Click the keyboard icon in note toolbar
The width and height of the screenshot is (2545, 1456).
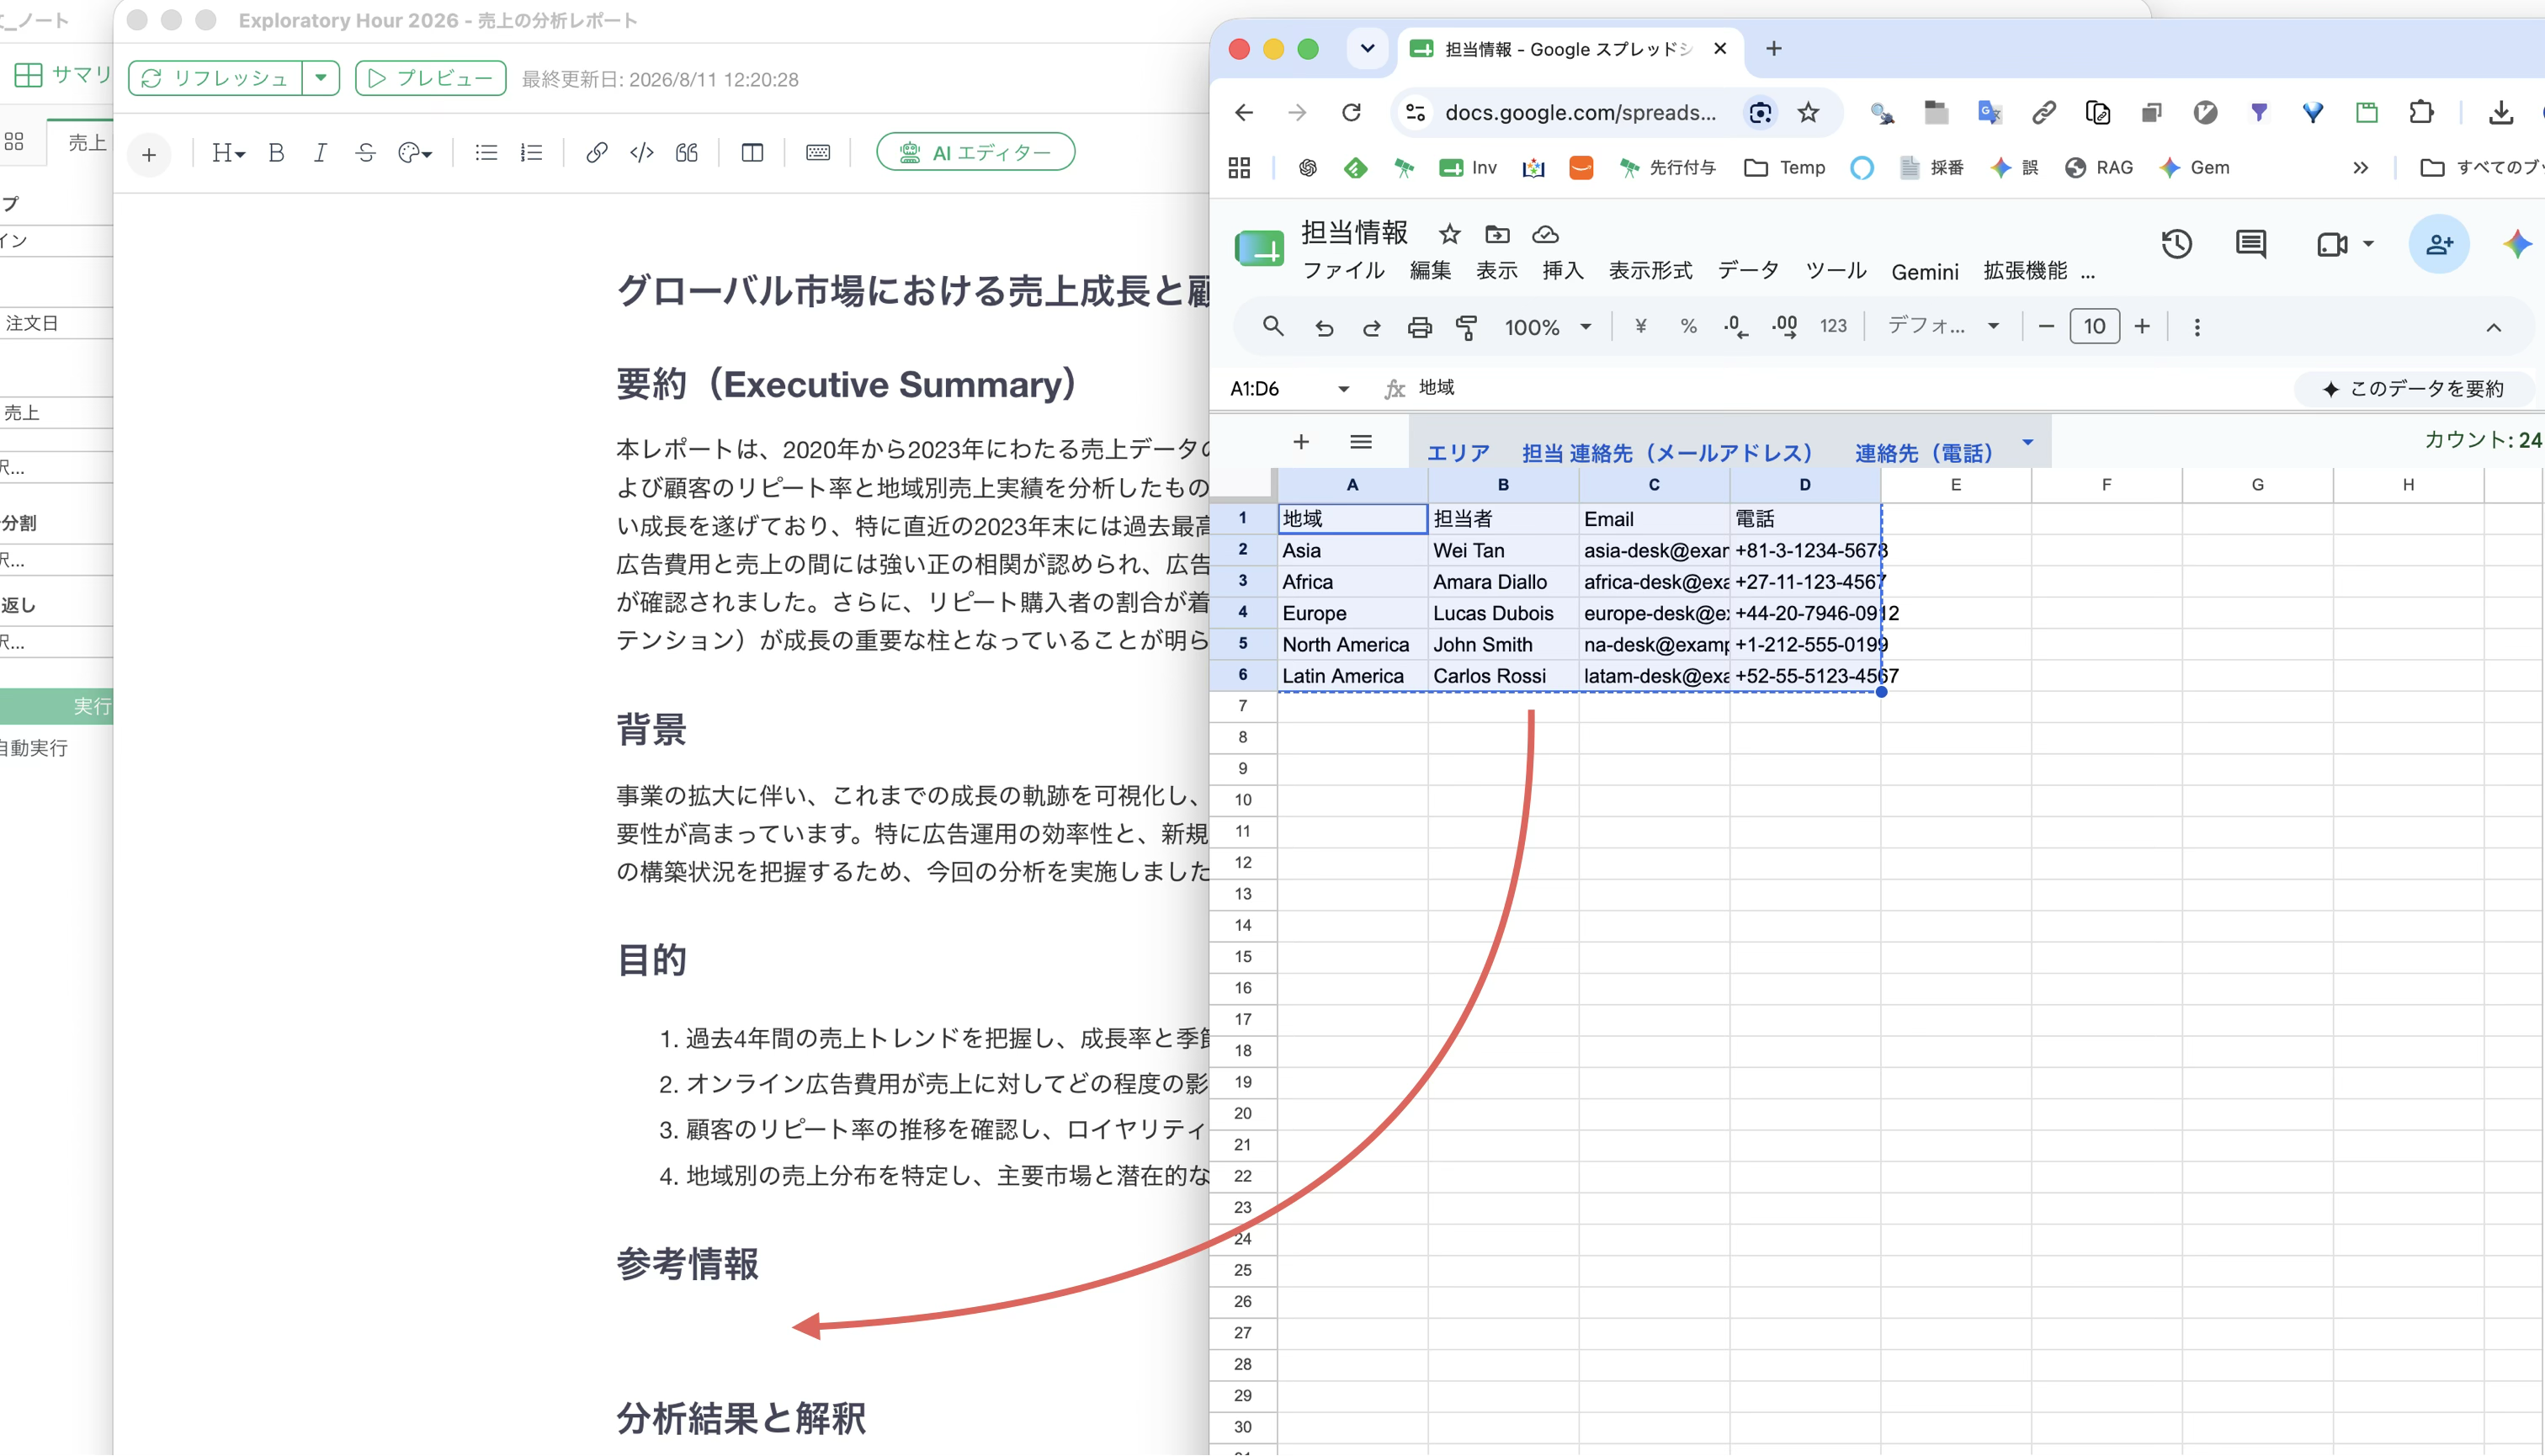pos(818,153)
